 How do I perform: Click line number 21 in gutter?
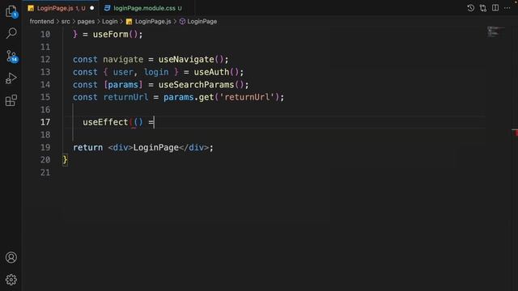pyautogui.click(x=45, y=172)
